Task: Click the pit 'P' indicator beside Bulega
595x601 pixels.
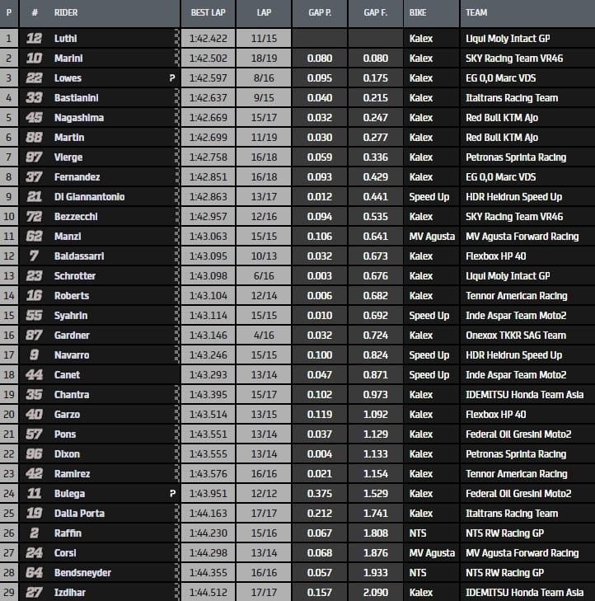Action: coord(171,494)
